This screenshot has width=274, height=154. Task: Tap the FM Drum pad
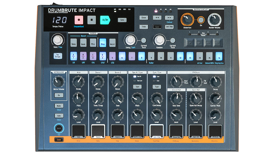coord(215,131)
